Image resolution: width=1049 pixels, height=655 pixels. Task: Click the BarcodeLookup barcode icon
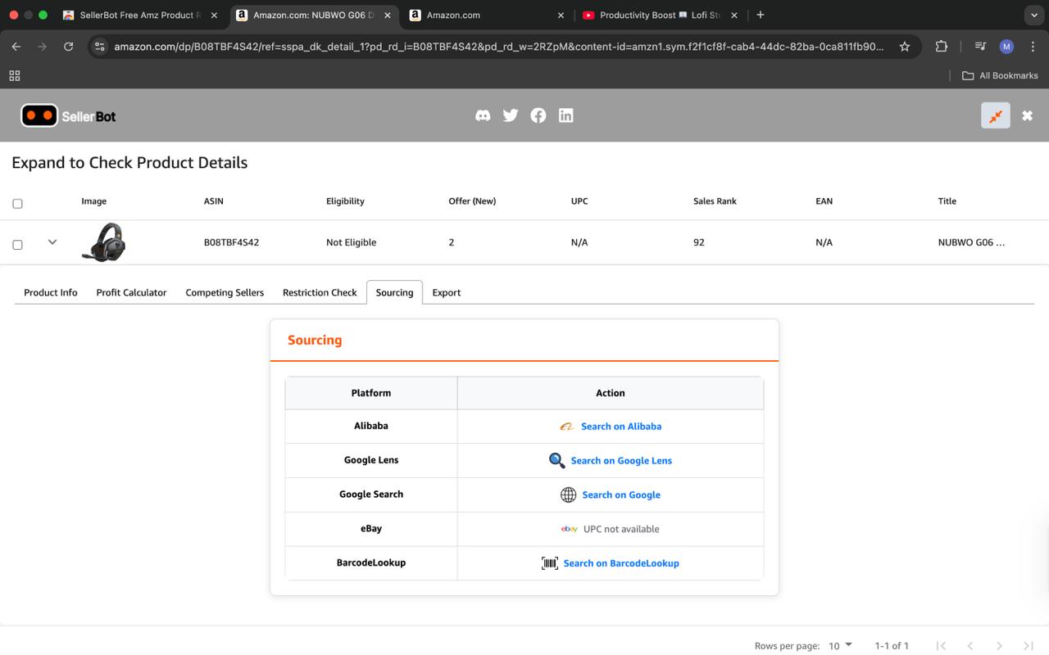pyautogui.click(x=550, y=563)
